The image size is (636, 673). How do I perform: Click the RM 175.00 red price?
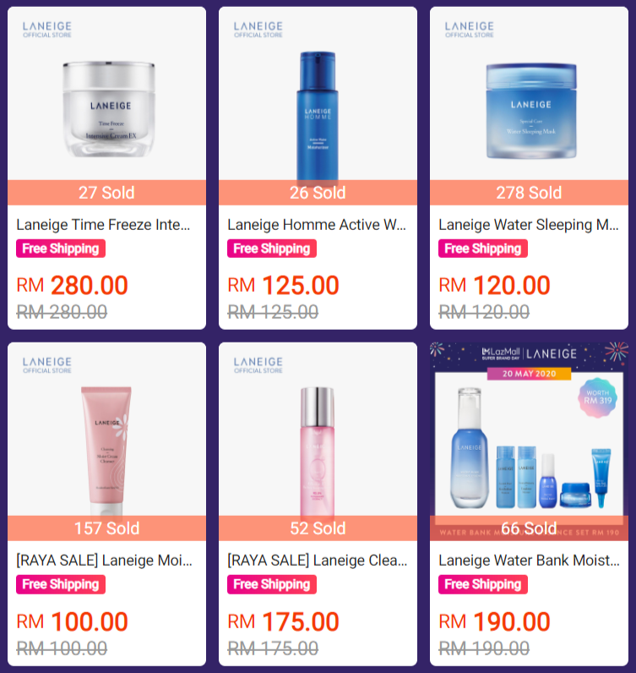click(283, 621)
